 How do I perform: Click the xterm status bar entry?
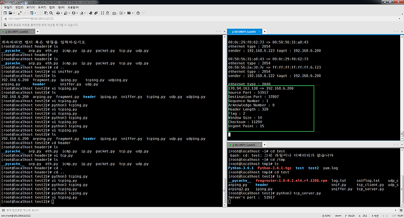point(338,216)
